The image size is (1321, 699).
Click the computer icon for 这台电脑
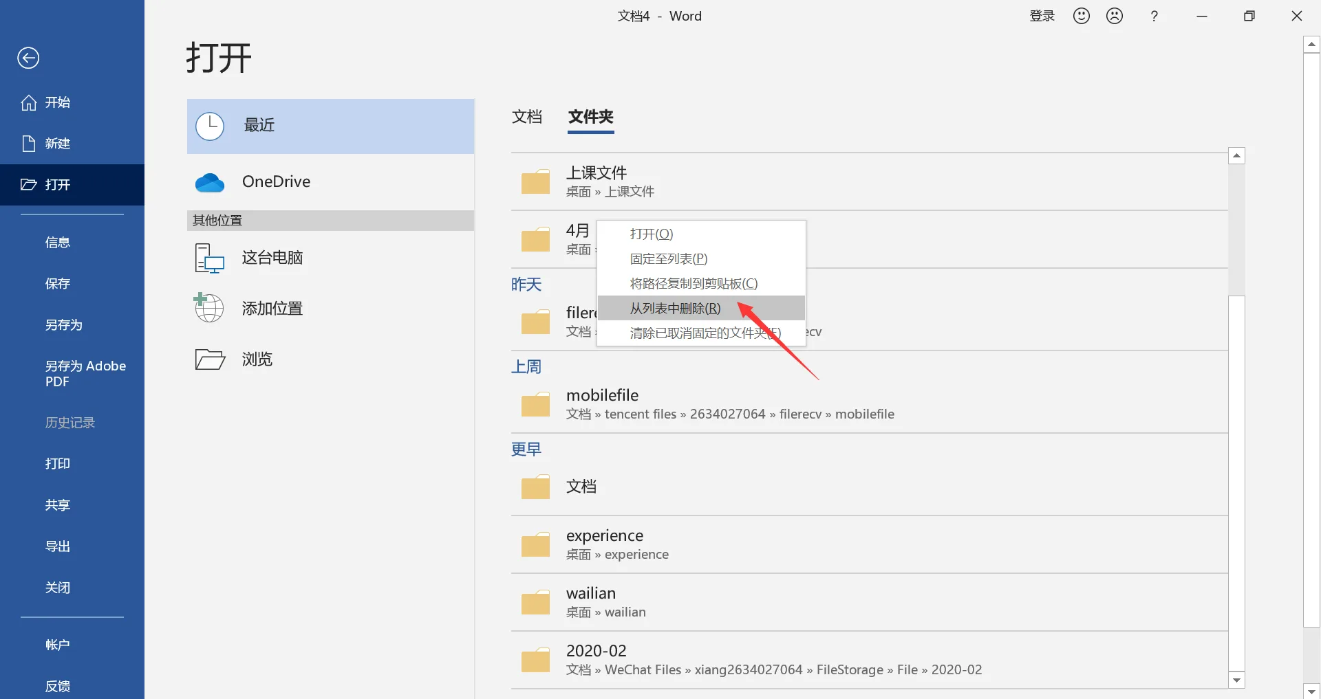pyautogui.click(x=210, y=258)
